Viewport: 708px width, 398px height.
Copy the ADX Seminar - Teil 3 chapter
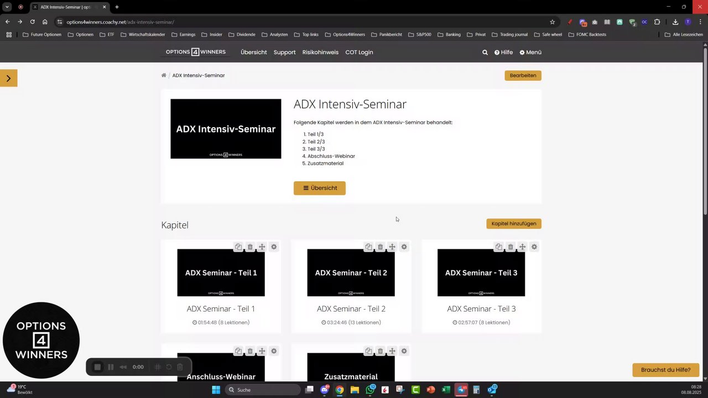(x=498, y=247)
